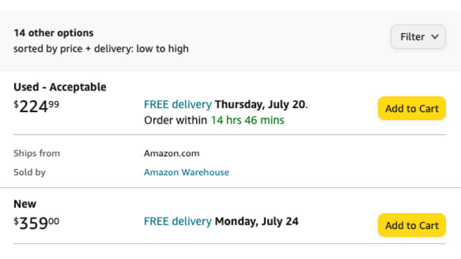Open the Amazon Warehouse seller link

(x=186, y=172)
